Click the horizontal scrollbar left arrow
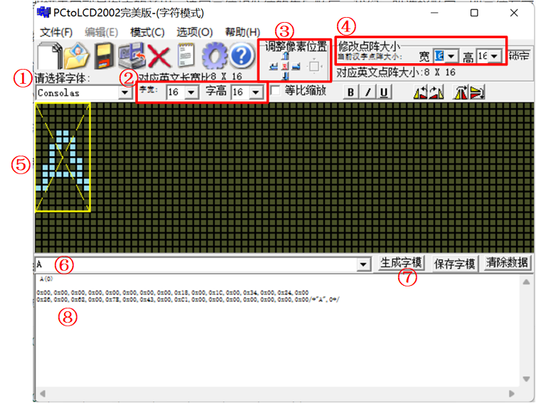The height and width of the screenshot is (403, 536). pyautogui.click(x=43, y=394)
